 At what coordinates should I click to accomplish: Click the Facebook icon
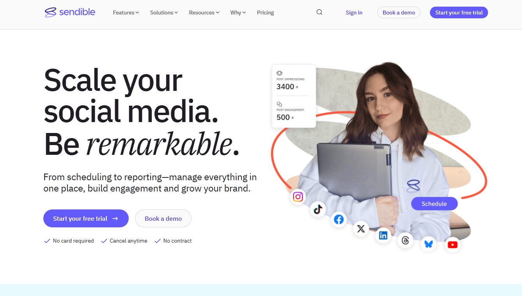click(339, 220)
